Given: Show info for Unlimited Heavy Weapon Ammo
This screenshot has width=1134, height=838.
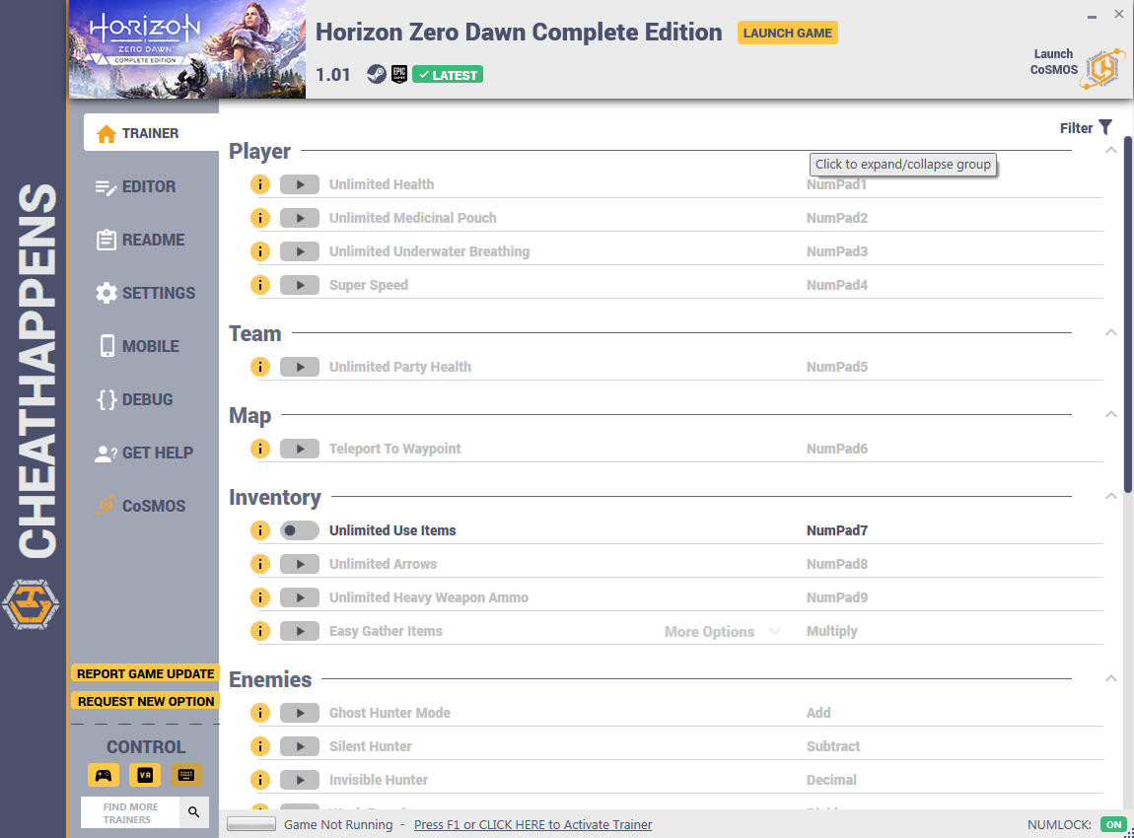Looking at the screenshot, I should (x=259, y=597).
